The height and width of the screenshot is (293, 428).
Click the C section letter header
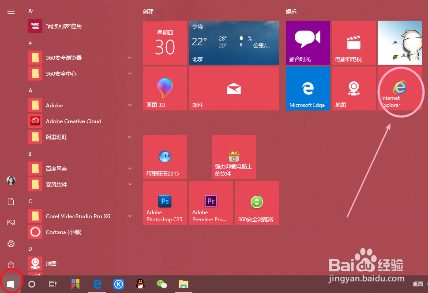[x=30, y=201]
